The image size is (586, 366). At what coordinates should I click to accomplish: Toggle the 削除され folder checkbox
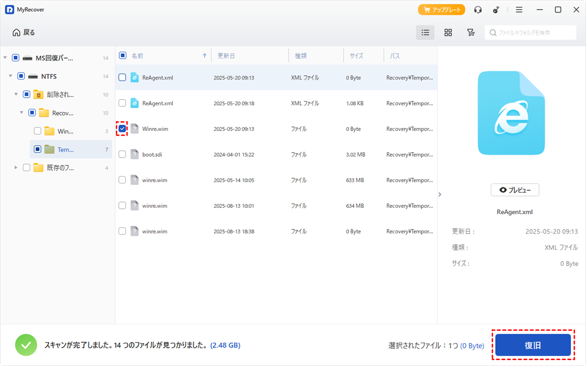(x=26, y=94)
